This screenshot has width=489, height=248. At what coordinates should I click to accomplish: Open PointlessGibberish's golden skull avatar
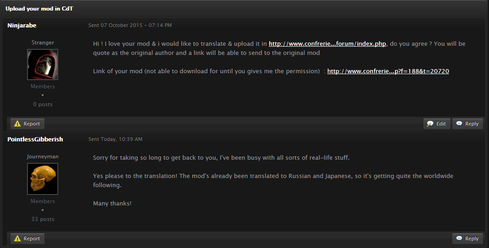point(43,179)
